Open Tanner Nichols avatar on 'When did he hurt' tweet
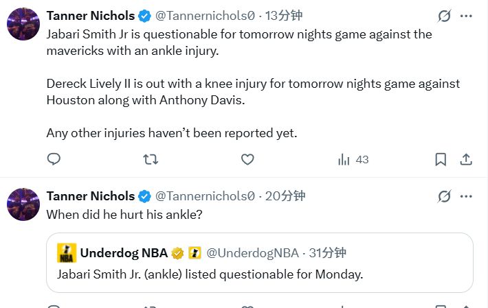This screenshot has height=308, width=488. click(x=23, y=204)
